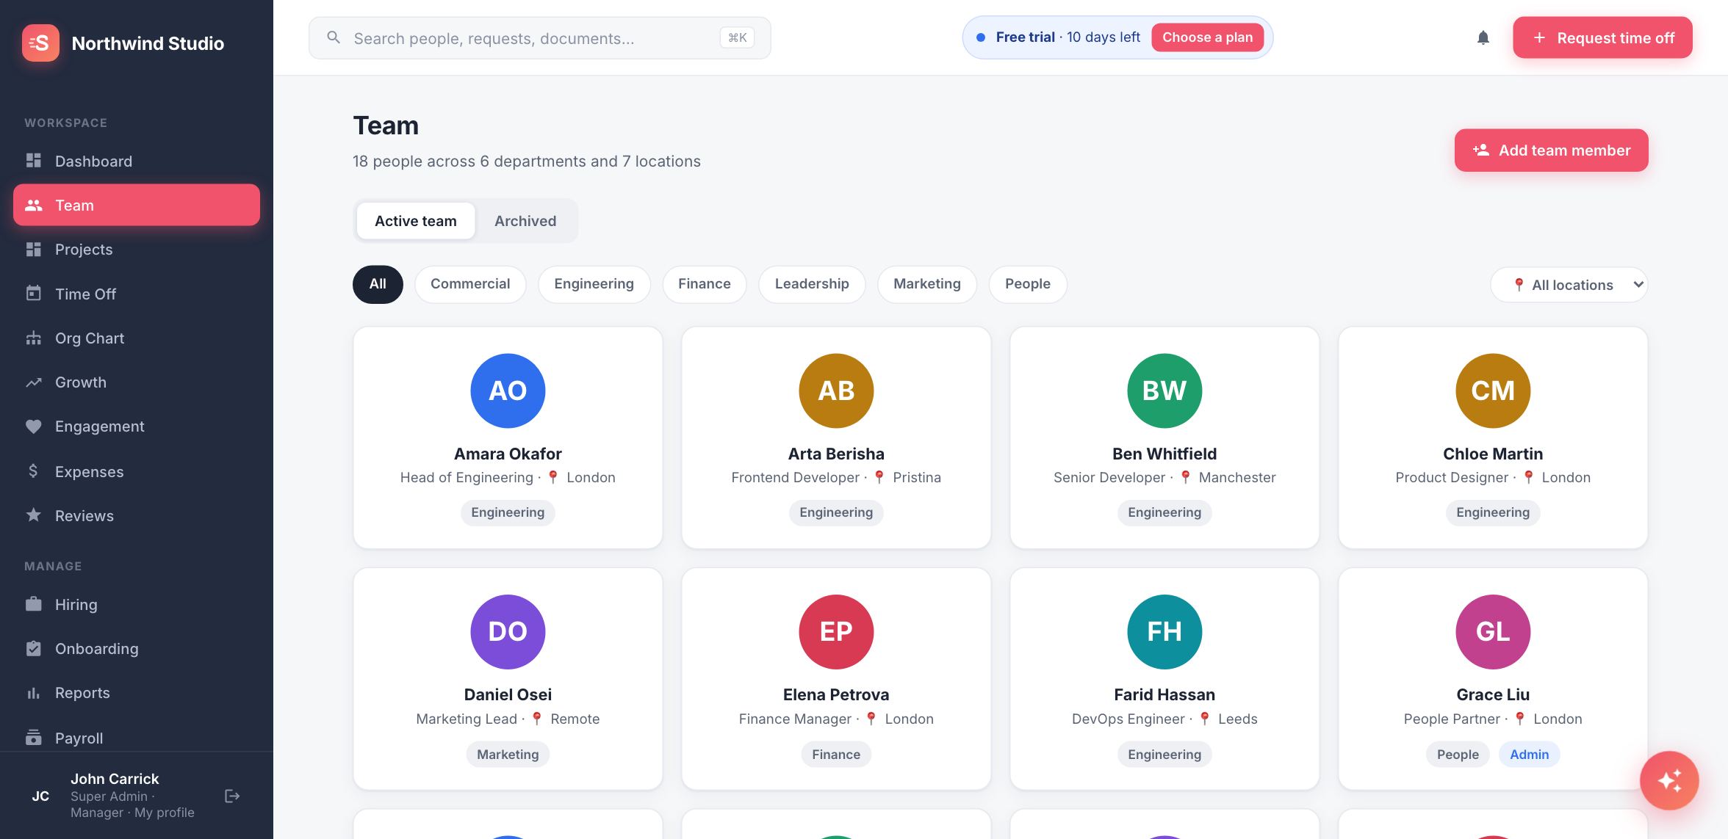
Task: Focus the search people input field
Action: tap(539, 38)
